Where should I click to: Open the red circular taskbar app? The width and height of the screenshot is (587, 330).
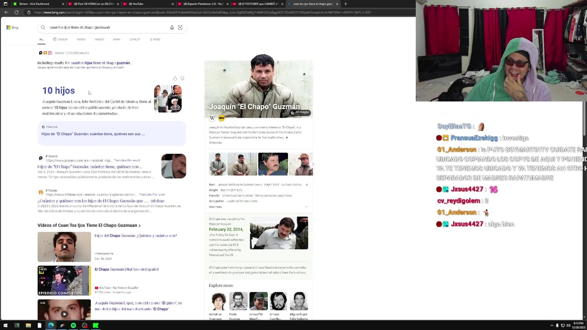point(84,325)
